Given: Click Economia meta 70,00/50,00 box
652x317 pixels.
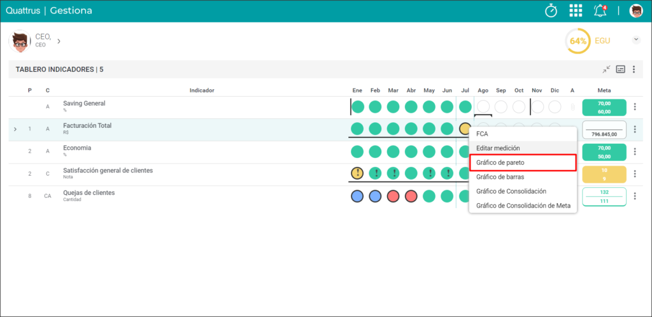Looking at the screenshot, I should [x=604, y=152].
